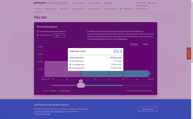This screenshot has width=193, height=119.
Task: Select Ta ut pension vid radio option
Action: (38, 35)
